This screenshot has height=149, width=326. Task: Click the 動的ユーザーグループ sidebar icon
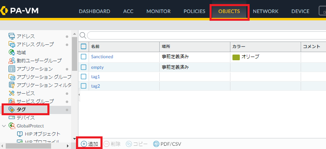(12, 61)
